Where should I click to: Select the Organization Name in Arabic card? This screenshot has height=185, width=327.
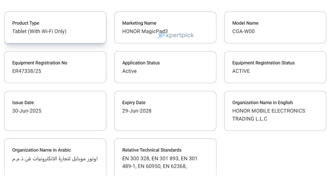coord(55,157)
